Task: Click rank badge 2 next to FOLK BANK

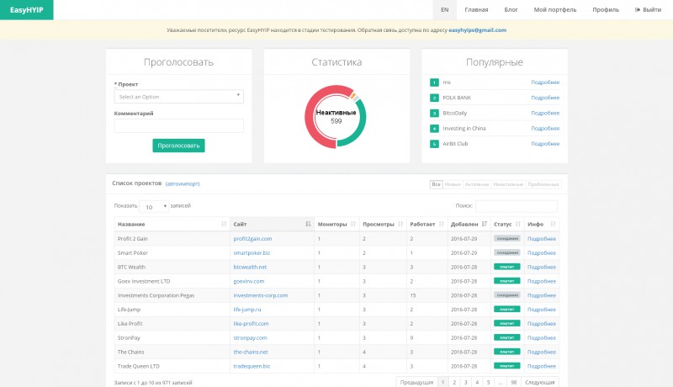Action: coord(434,98)
